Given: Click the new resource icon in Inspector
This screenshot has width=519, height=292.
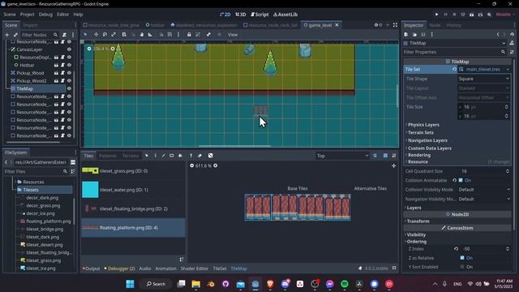Looking at the screenshot, I should click(406, 34).
